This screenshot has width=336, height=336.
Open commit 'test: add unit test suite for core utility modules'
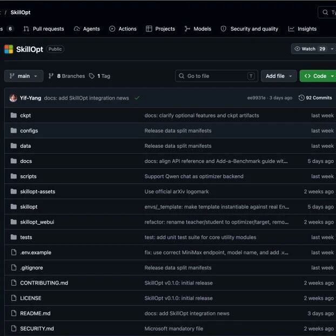coord(200,237)
